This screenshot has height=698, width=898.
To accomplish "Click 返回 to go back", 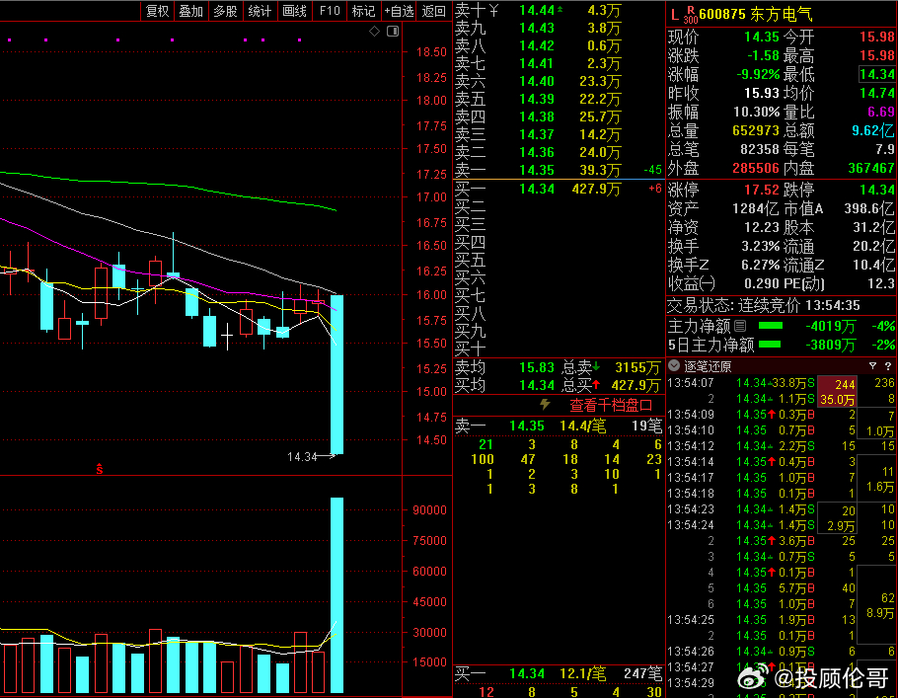I will tap(434, 11).
